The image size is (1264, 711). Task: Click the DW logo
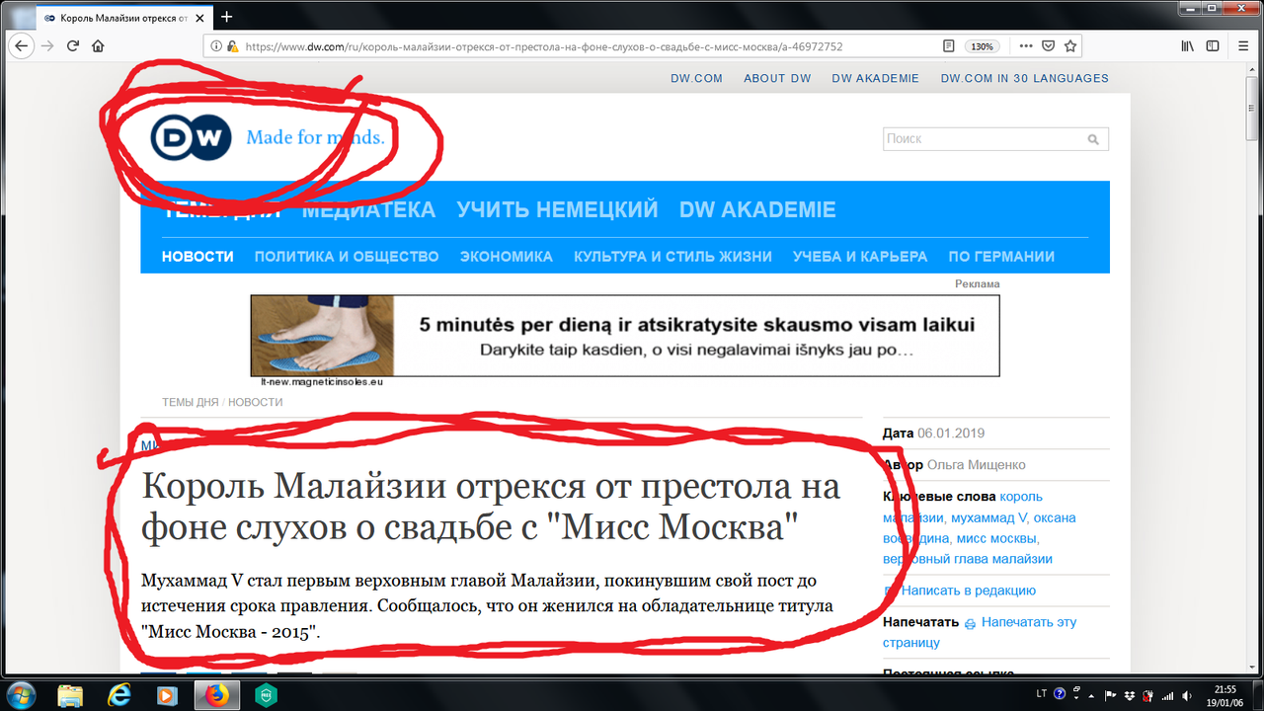coord(191,137)
